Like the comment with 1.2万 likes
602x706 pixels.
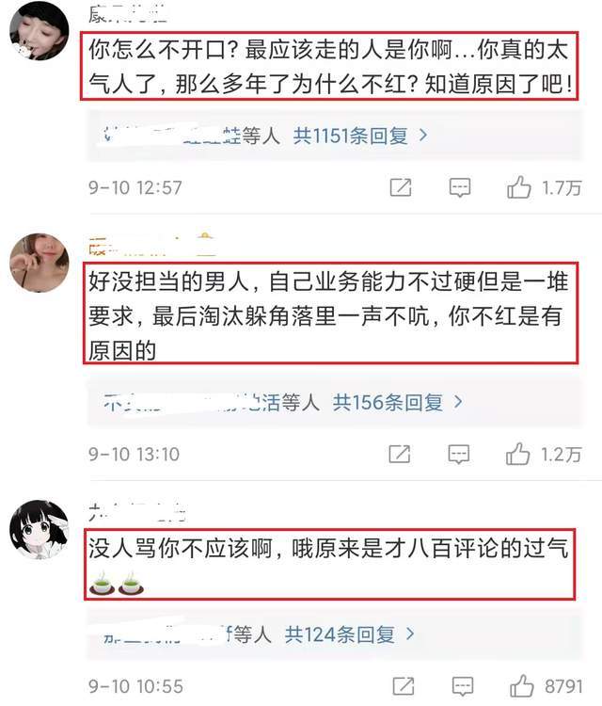tap(517, 454)
